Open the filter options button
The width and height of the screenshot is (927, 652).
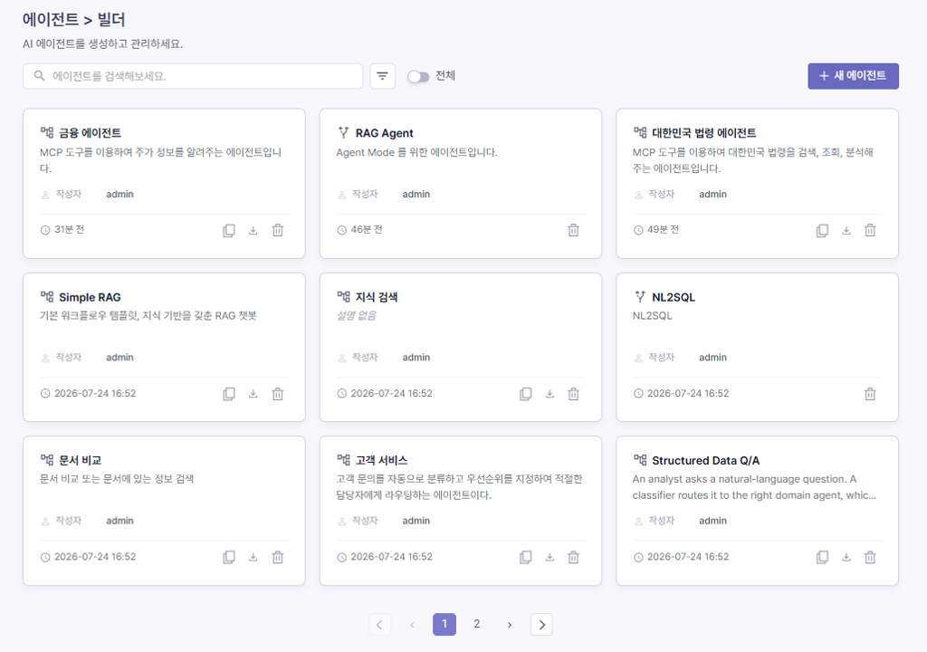coord(383,76)
